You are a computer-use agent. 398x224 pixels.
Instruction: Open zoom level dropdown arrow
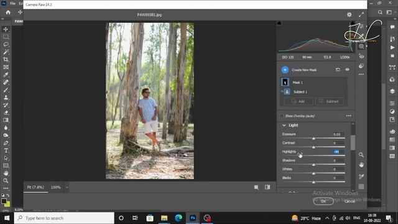67,187
